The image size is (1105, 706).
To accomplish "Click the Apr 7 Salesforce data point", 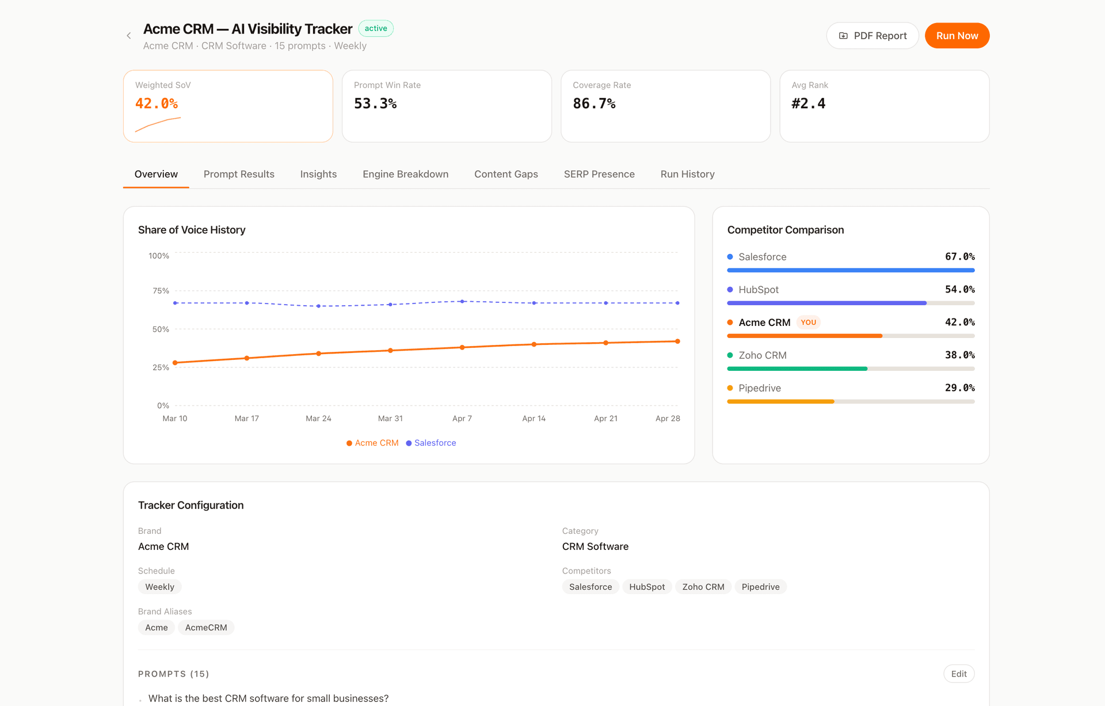I will (462, 301).
